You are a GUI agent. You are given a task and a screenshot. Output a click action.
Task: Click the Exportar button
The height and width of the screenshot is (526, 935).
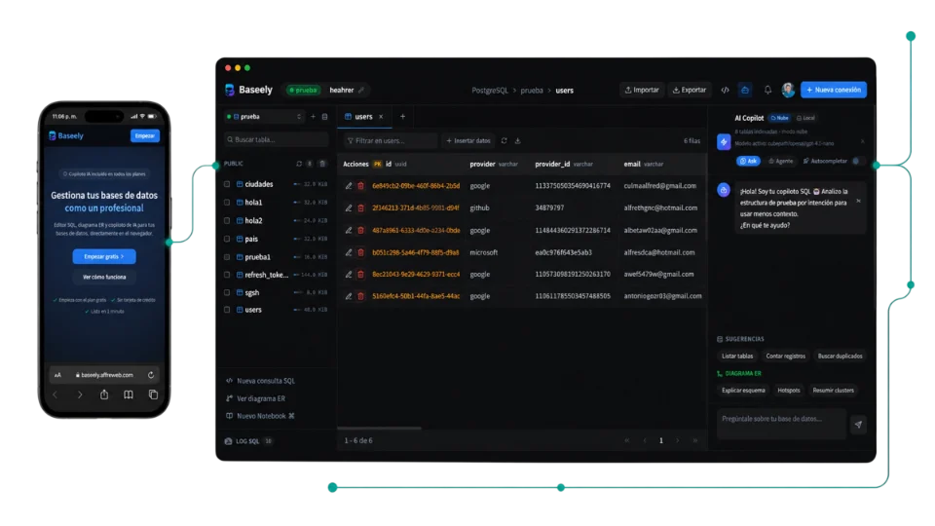coord(690,90)
